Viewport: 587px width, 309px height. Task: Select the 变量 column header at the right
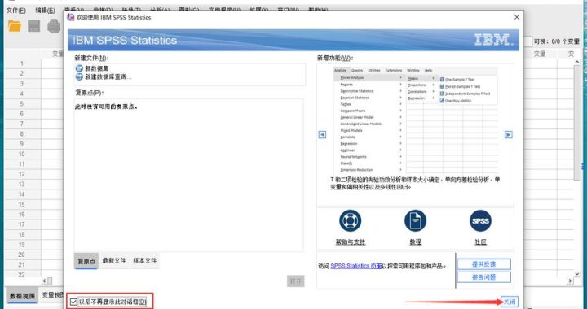540,54
